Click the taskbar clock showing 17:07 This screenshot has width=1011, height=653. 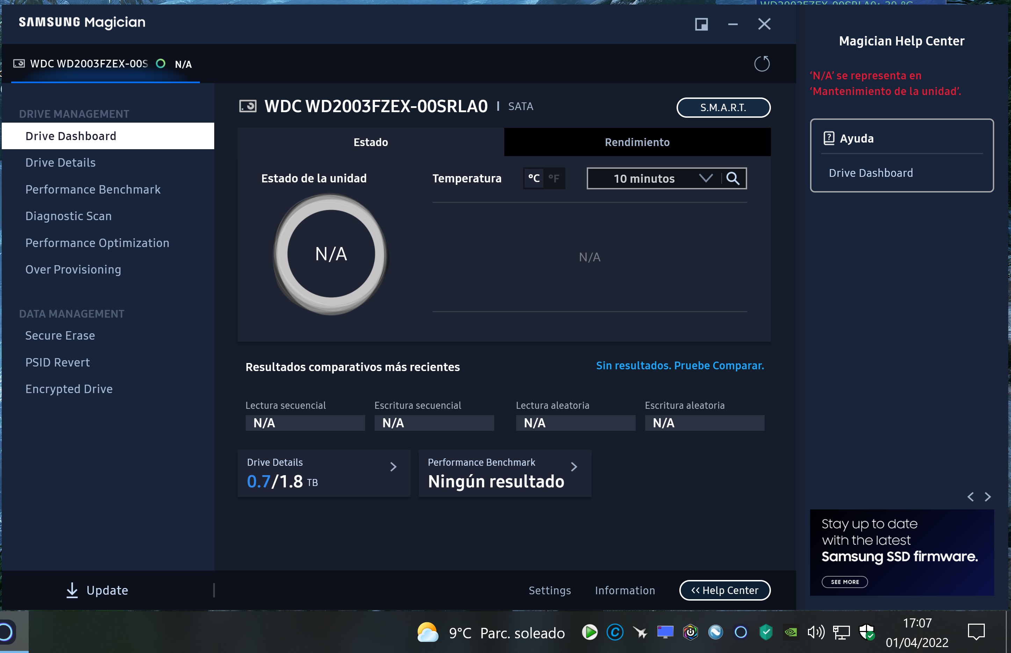[917, 633]
